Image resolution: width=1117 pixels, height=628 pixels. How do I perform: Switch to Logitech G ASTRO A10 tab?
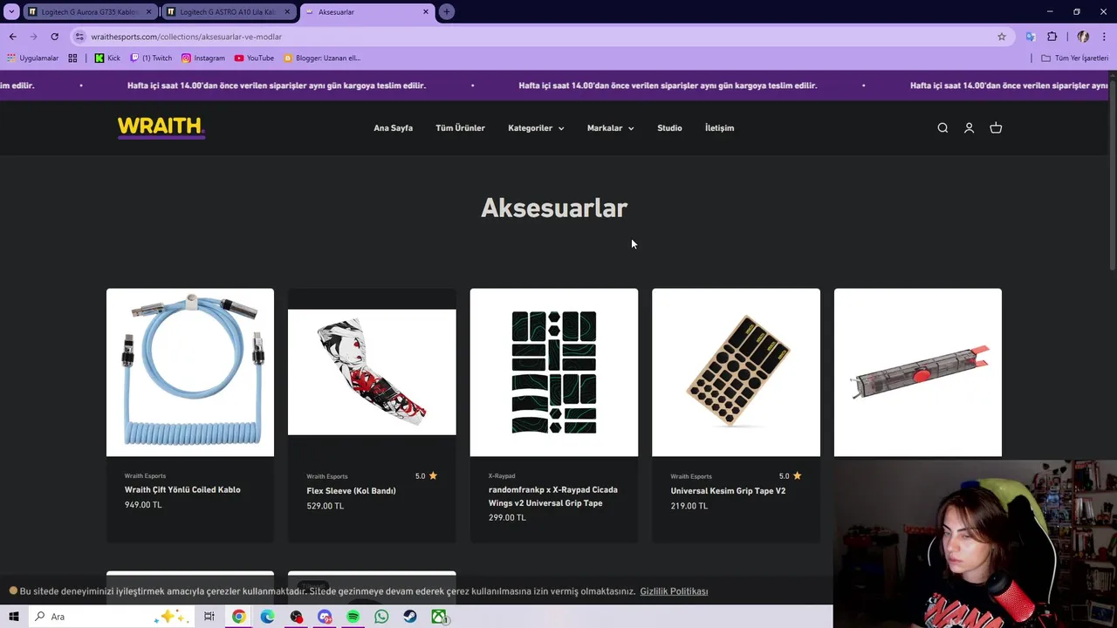coord(228,11)
